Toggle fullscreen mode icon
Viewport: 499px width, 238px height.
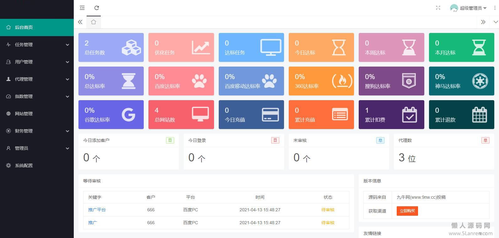[438, 8]
